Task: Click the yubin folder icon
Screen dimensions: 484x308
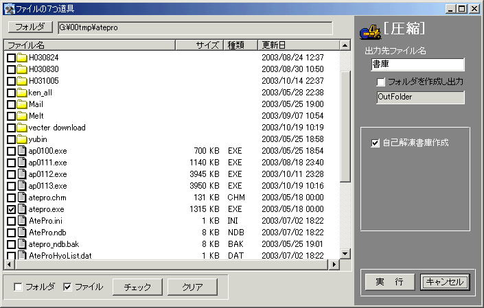Action: (x=22, y=139)
